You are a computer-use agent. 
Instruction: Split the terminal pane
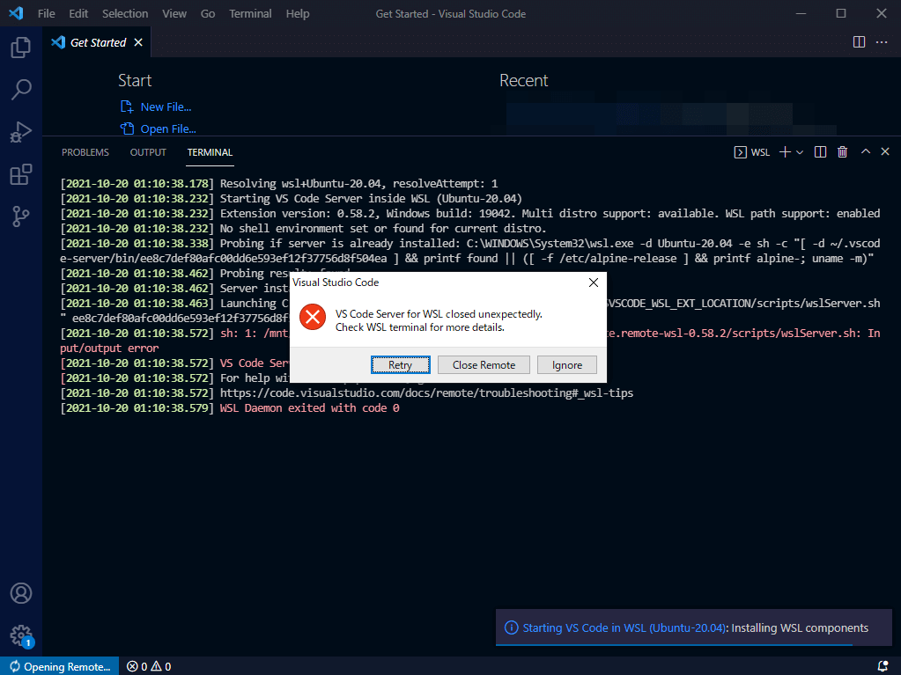point(819,151)
